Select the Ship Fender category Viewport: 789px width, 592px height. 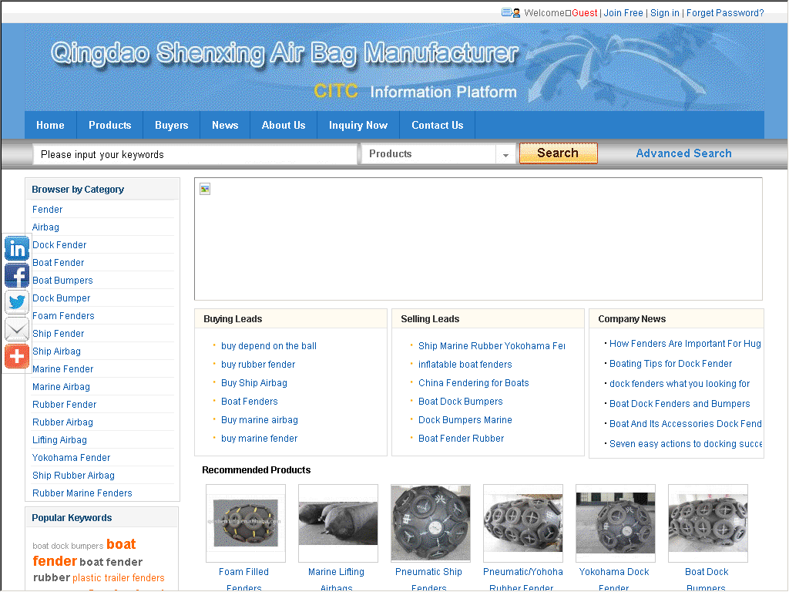click(59, 334)
